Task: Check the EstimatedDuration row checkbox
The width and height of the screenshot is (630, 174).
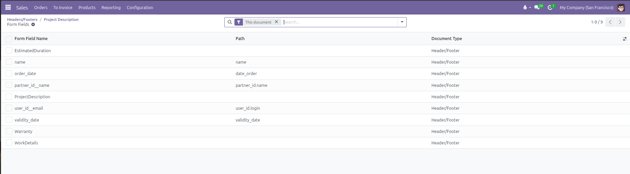Action: click(x=9, y=50)
